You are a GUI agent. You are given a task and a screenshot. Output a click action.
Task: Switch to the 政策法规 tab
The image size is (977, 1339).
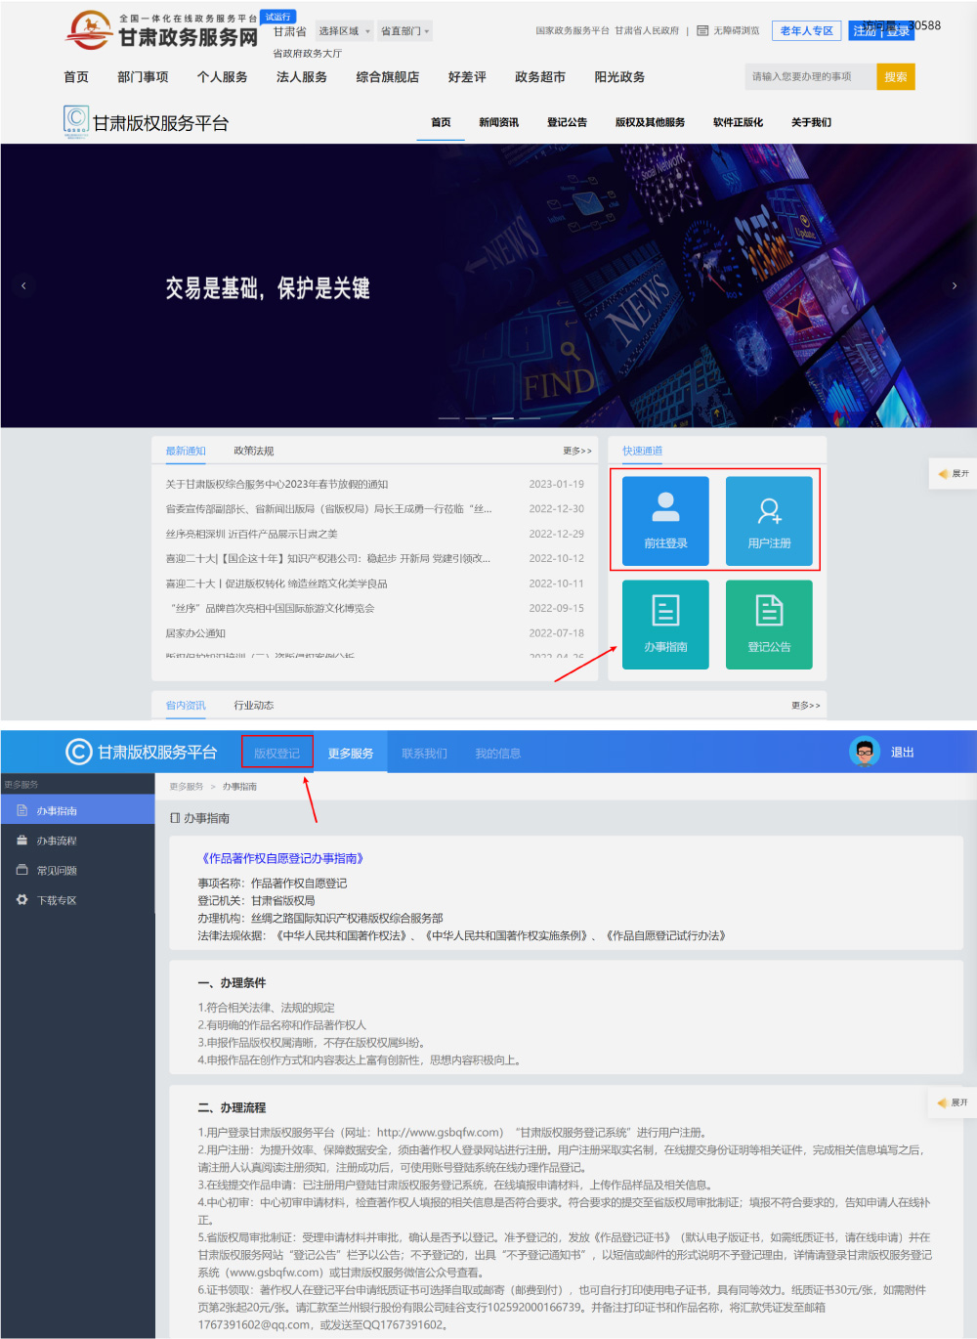(x=252, y=451)
